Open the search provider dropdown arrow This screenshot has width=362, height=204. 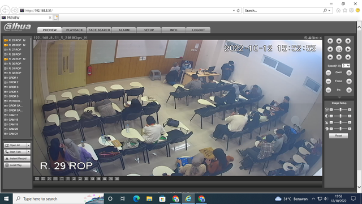pyautogui.click(x=329, y=11)
